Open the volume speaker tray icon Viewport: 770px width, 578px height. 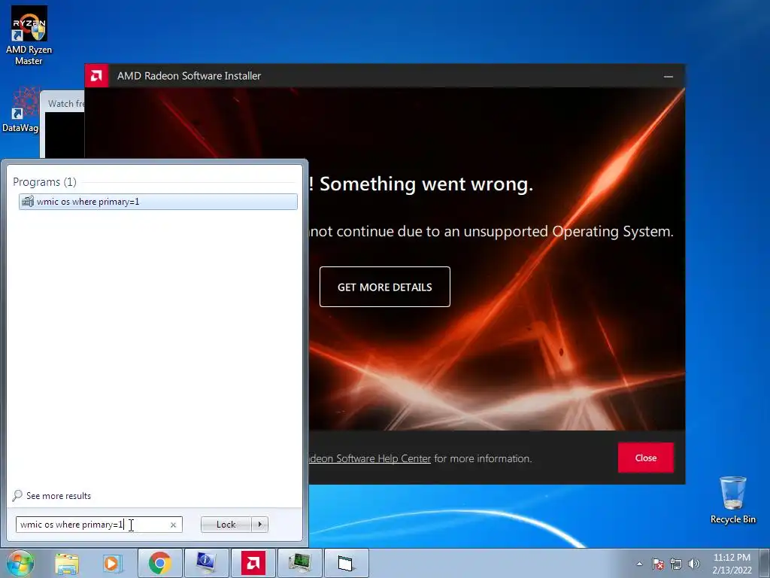click(693, 564)
